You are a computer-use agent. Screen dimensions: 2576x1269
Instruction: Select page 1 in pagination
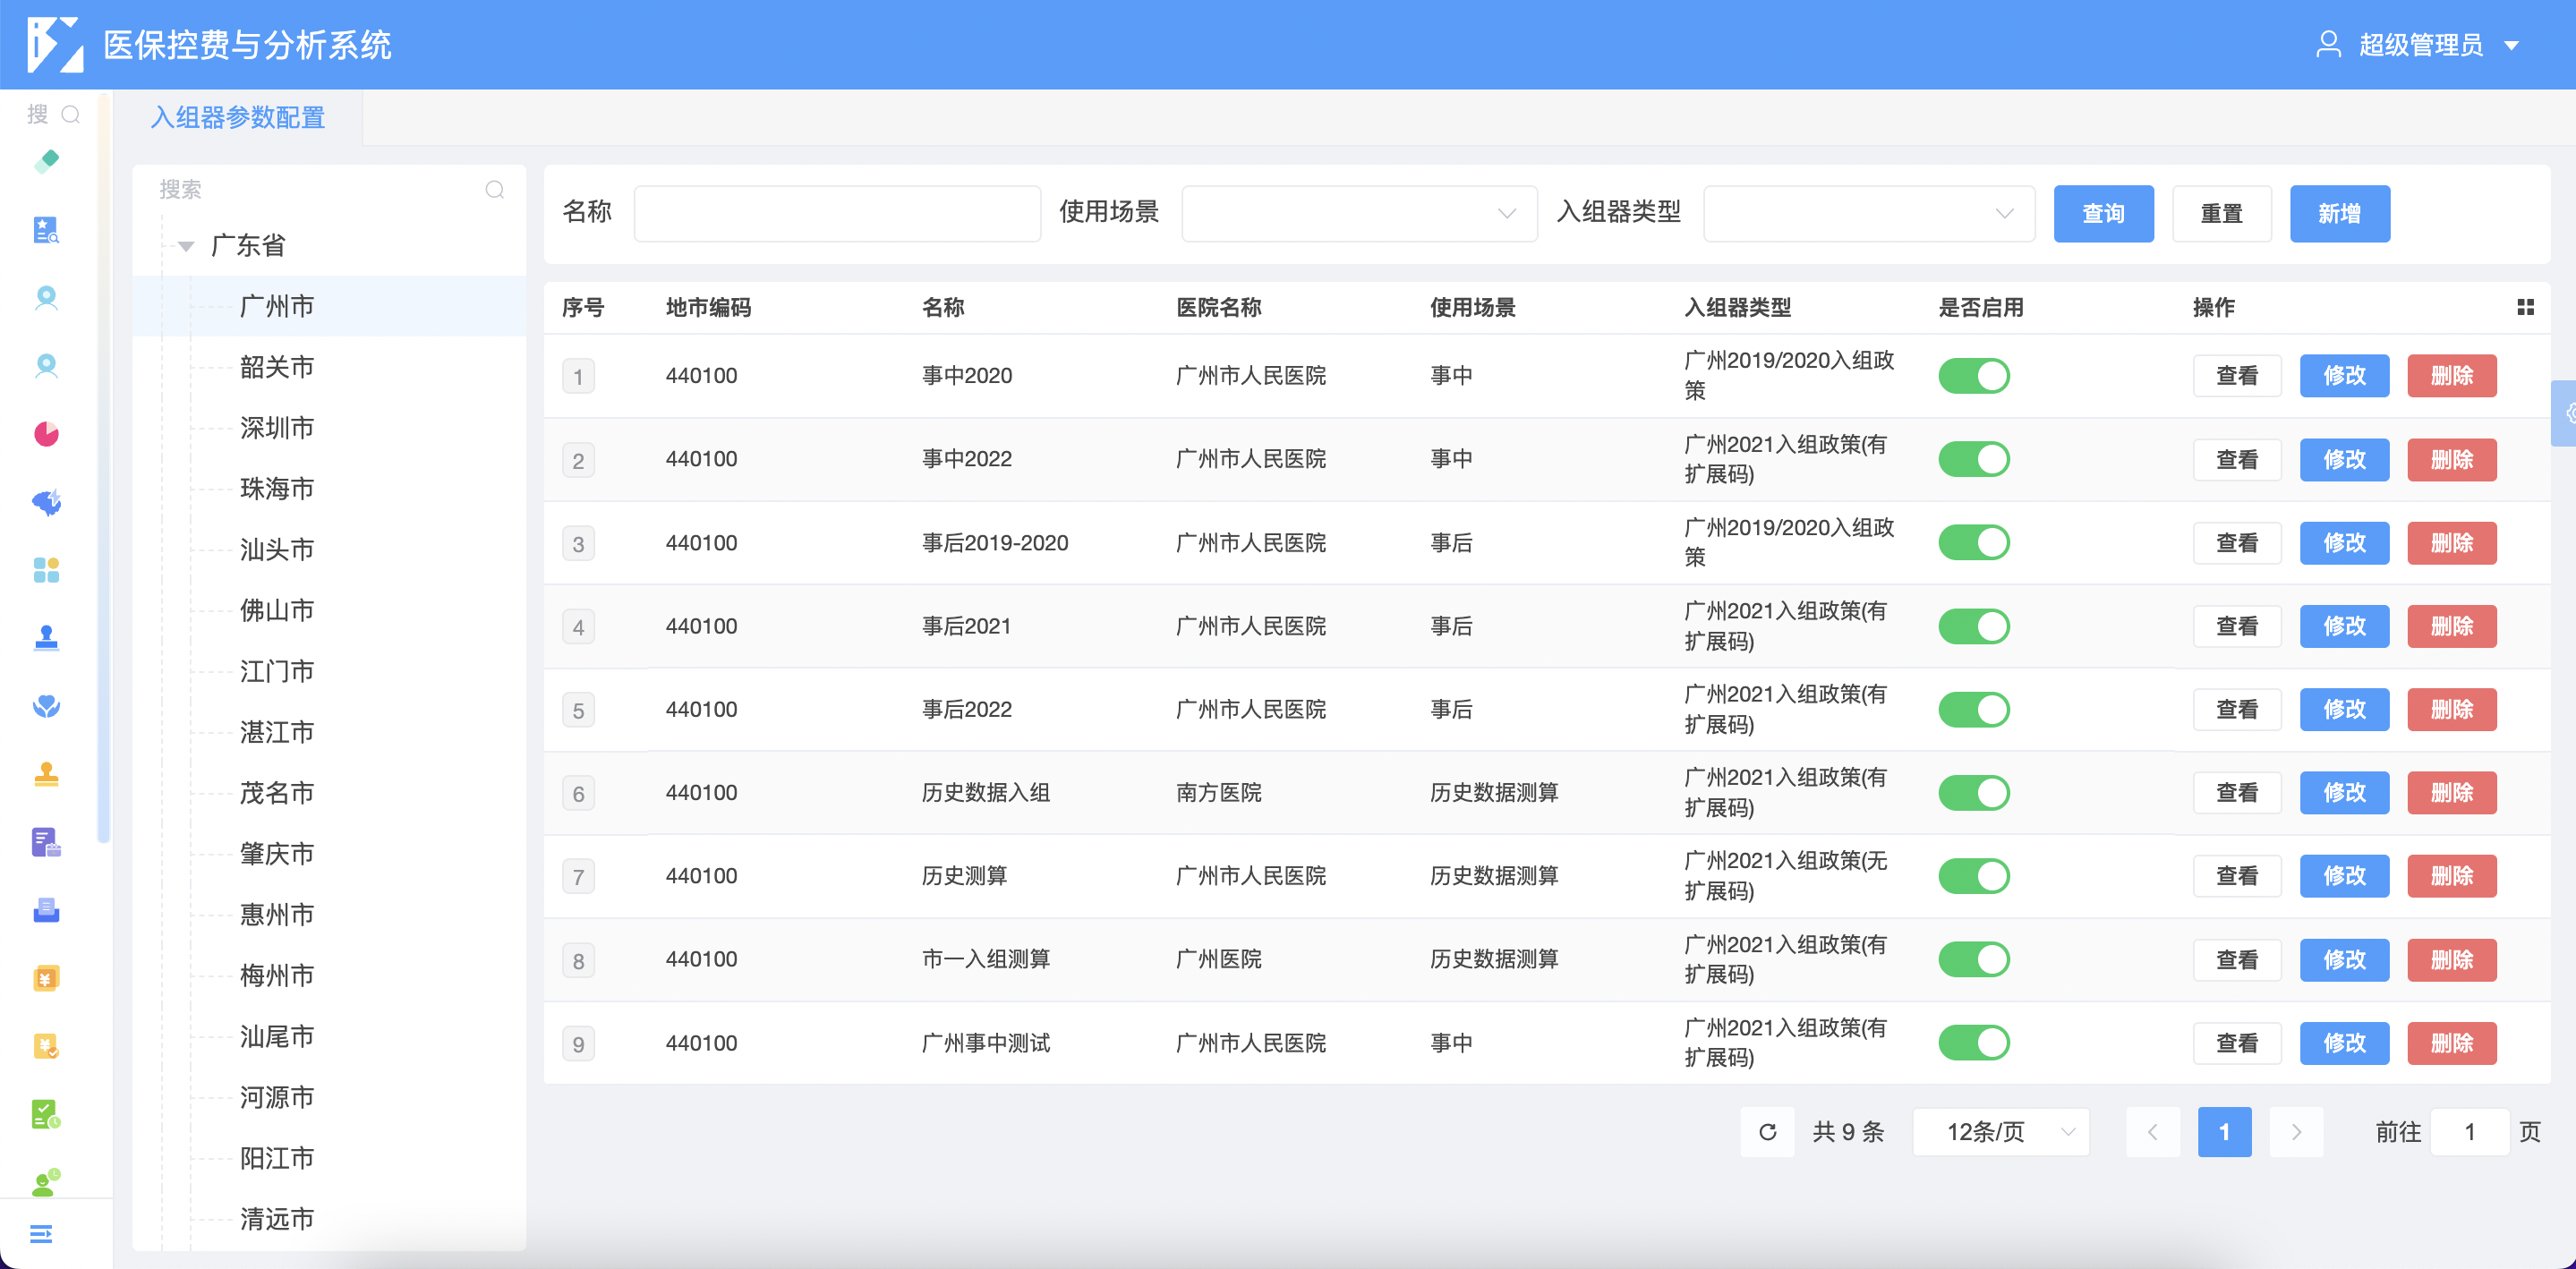click(2224, 1132)
